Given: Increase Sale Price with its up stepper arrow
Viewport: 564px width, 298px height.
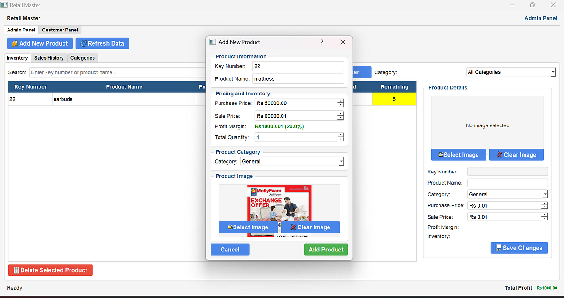Looking at the screenshot, I should [x=340, y=114].
